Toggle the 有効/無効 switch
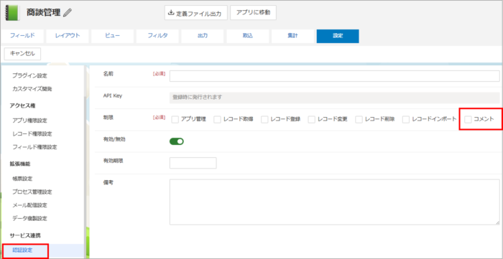 177,141
